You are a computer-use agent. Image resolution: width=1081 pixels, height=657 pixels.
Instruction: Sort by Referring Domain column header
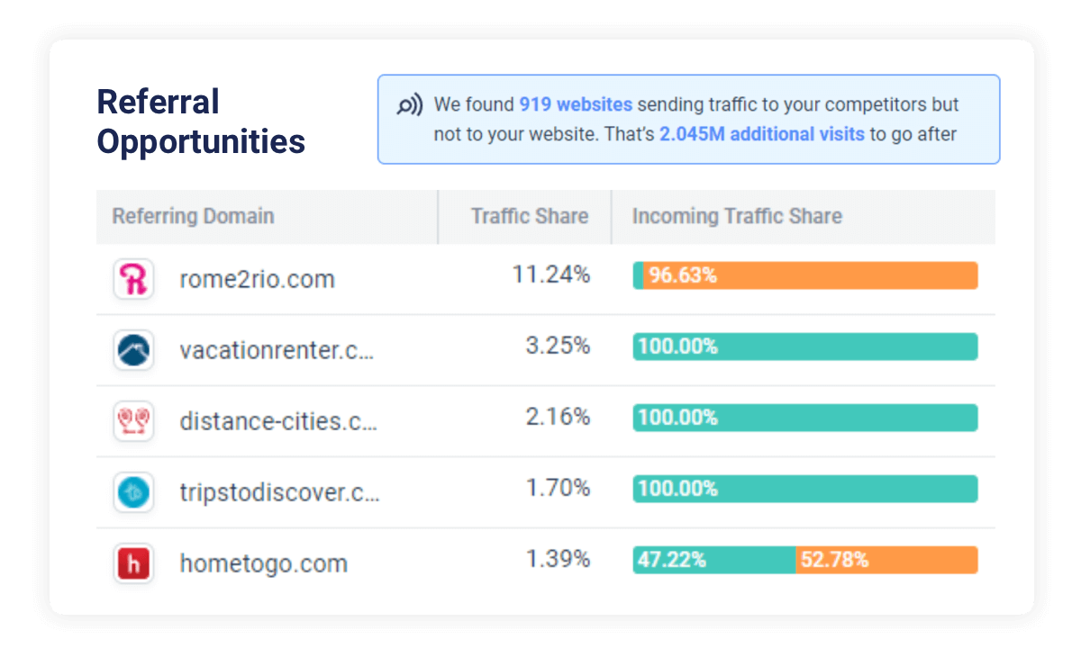[x=193, y=217]
